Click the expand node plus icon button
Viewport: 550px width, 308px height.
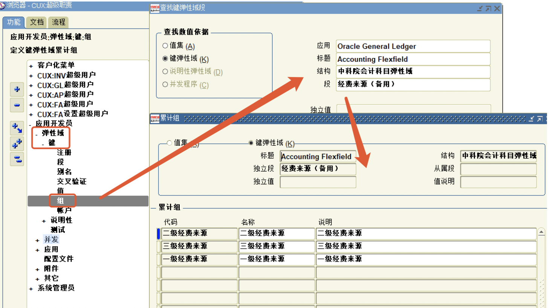click(x=17, y=89)
